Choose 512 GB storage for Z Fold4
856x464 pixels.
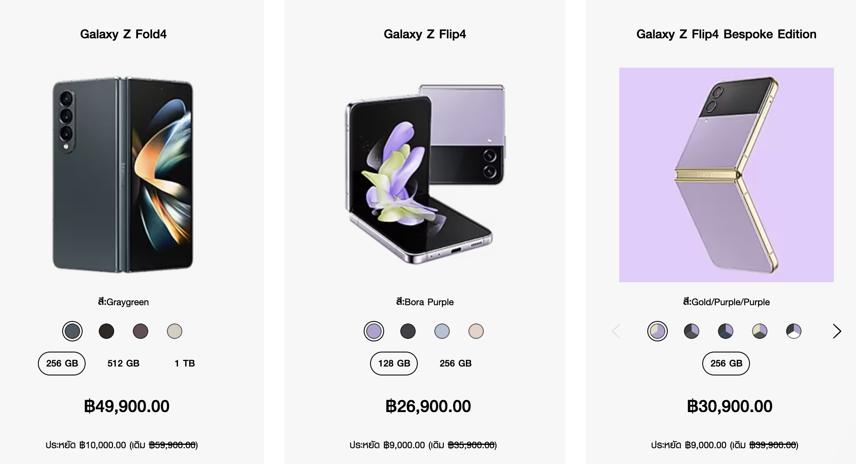point(124,364)
